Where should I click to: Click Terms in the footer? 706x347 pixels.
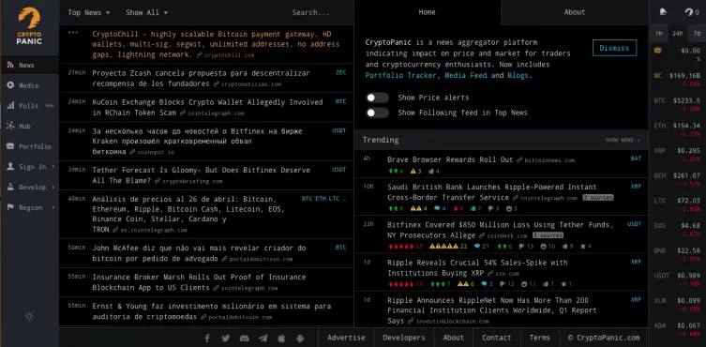(x=540, y=338)
